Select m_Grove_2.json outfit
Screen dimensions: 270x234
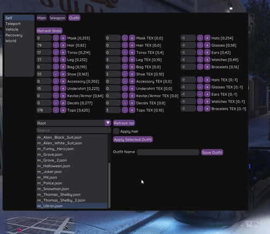point(72,160)
